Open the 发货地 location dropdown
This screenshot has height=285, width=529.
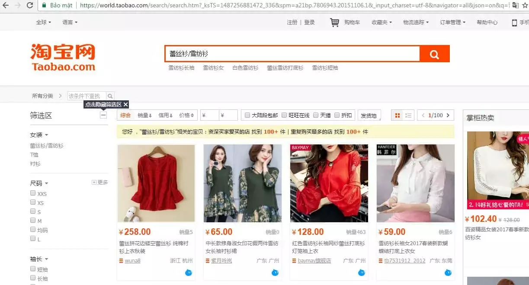(369, 115)
